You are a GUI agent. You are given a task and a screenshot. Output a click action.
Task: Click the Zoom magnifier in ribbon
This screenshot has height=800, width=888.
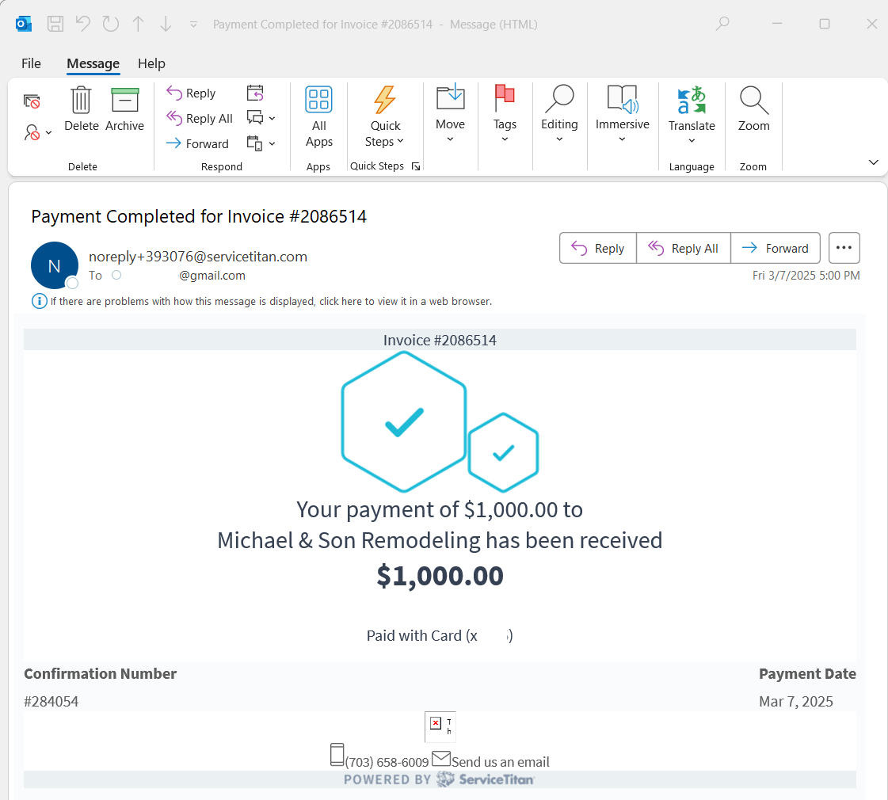[x=753, y=101]
